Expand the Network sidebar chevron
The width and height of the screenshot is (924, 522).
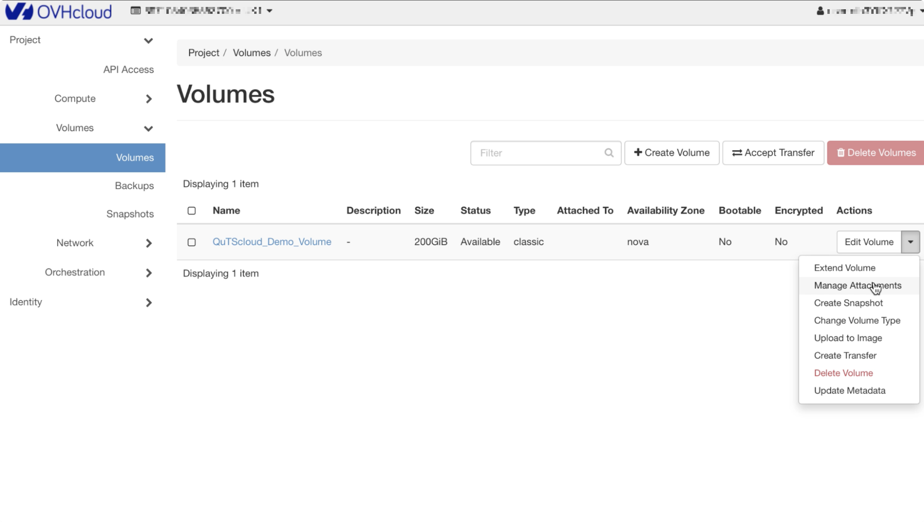tap(148, 243)
